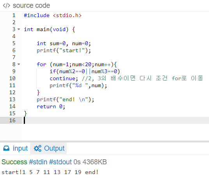The height and width of the screenshot is (183, 209).
Task: Click the continue; statement on line 10
Action: click(x=64, y=78)
